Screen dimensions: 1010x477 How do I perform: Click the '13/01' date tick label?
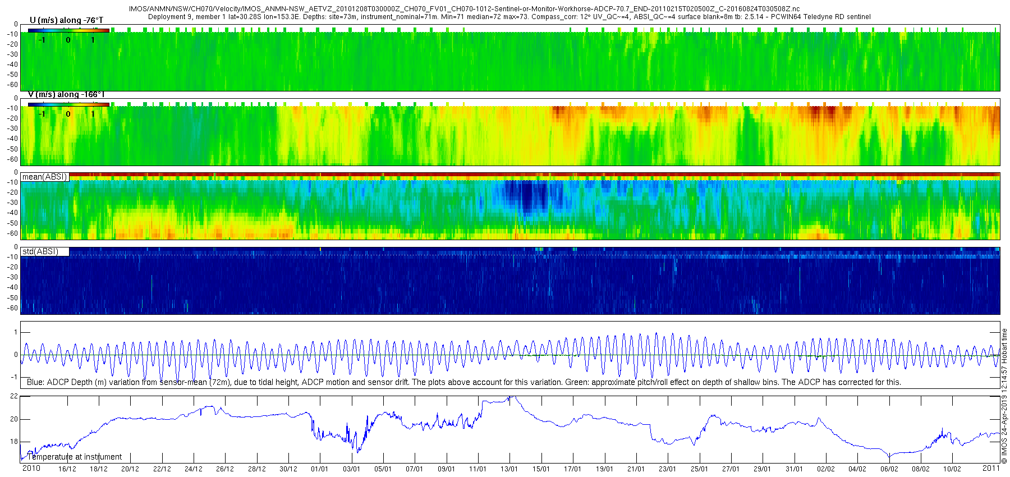509,469
